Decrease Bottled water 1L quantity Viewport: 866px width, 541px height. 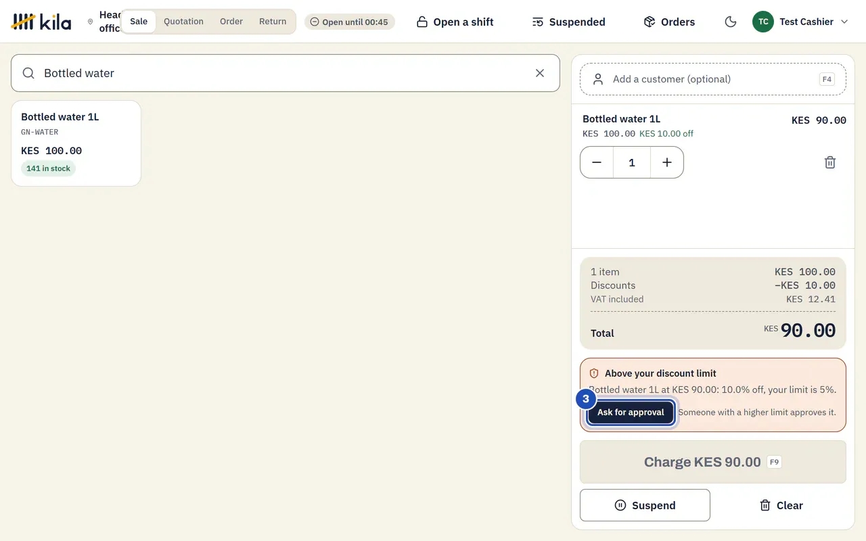[x=597, y=162]
